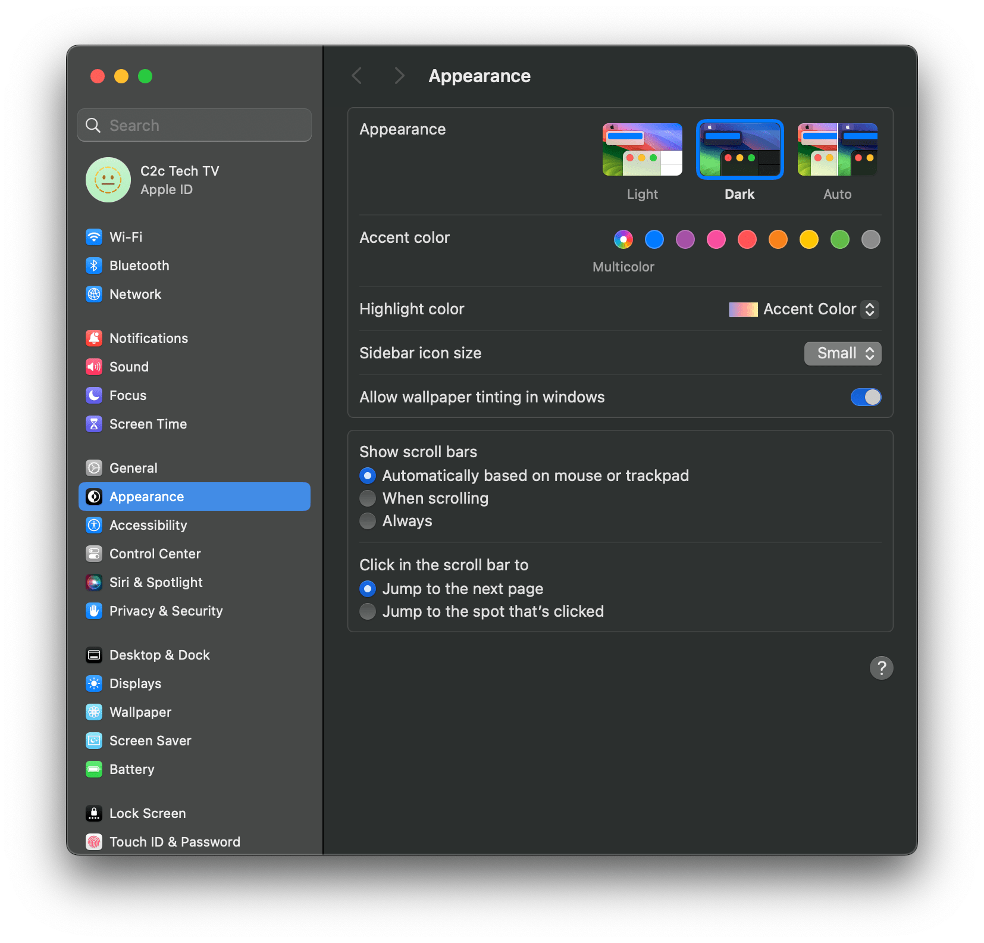Open Screen Time settings

(148, 423)
